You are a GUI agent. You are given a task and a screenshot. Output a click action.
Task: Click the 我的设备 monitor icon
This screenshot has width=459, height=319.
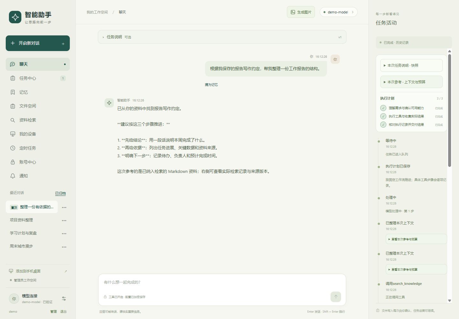13,134
